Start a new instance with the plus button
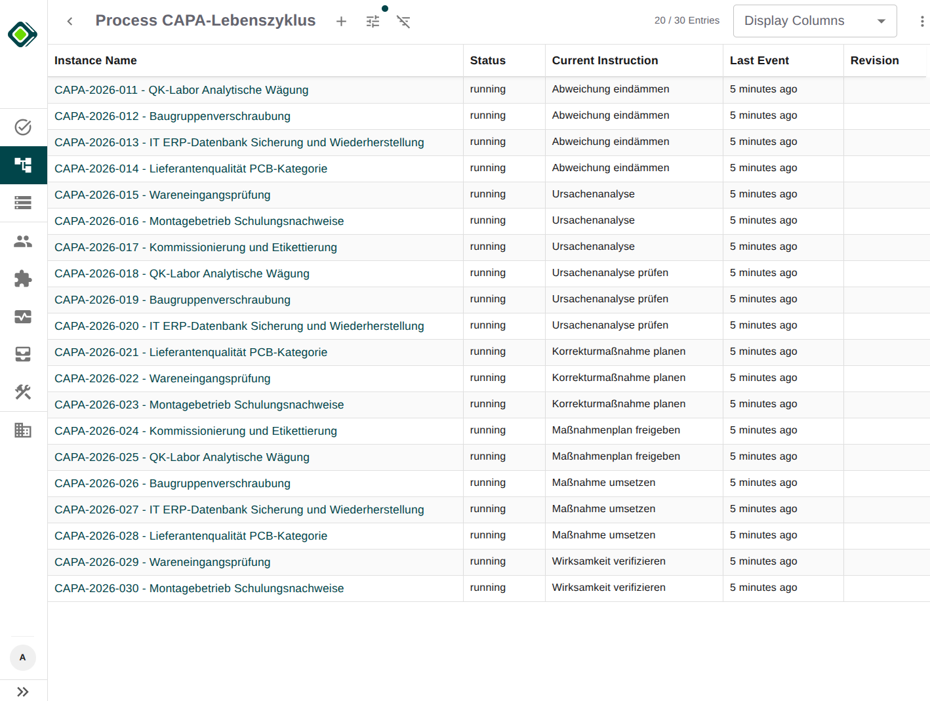The width and height of the screenshot is (930, 701). coord(341,21)
